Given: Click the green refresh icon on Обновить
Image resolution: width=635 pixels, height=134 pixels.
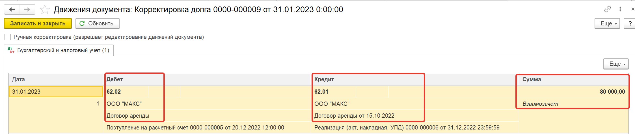Looking at the screenshot, I should pos(82,23).
